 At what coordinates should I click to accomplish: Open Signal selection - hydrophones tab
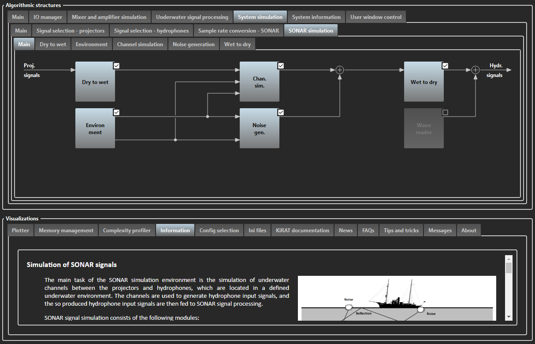[x=152, y=31]
